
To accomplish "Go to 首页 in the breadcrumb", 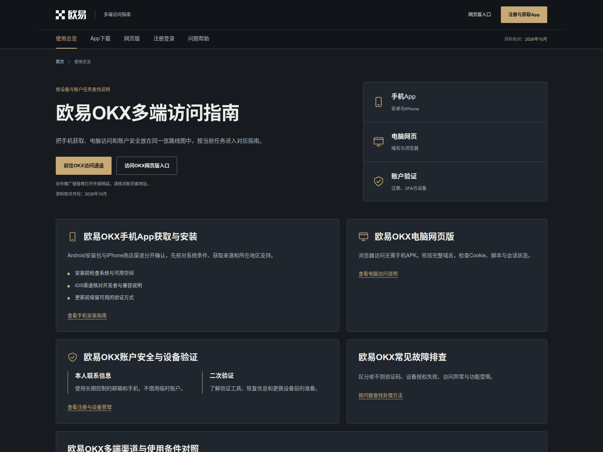I will [60, 62].
